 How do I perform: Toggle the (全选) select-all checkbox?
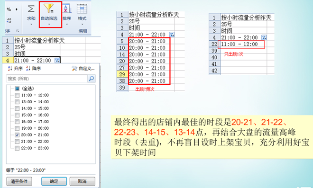[x=17, y=89]
